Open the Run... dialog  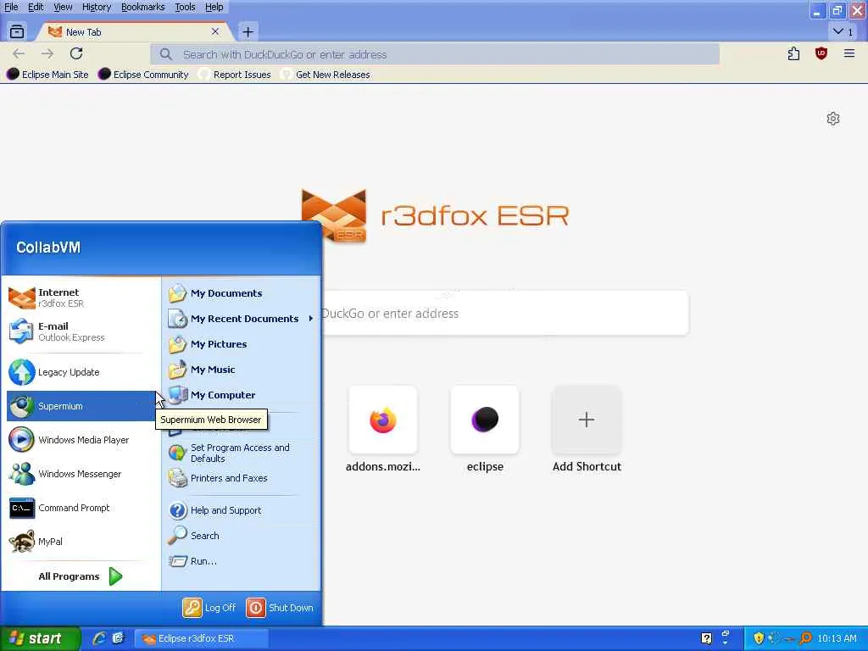pyautogui.click(x=242, y=561)
